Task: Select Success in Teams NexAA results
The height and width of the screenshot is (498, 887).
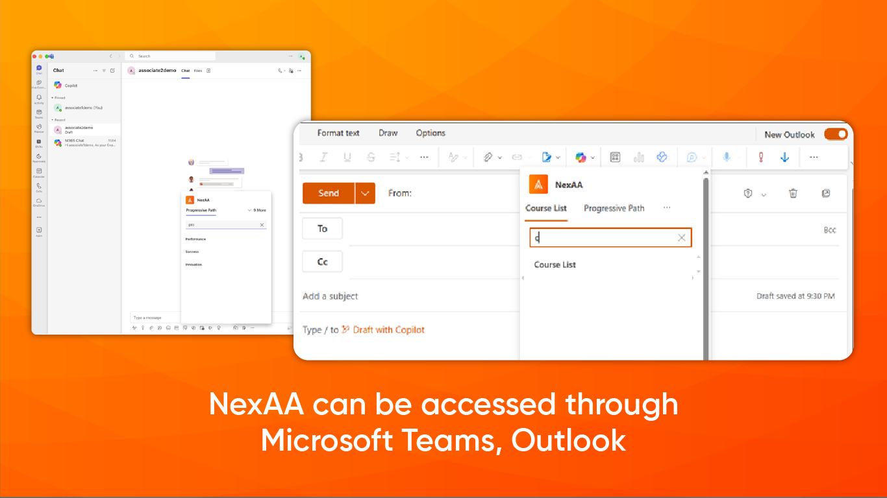Action: 192,252
